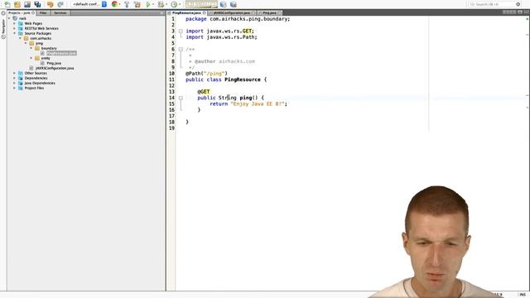Expand the RESTful Web Services node

15,28
